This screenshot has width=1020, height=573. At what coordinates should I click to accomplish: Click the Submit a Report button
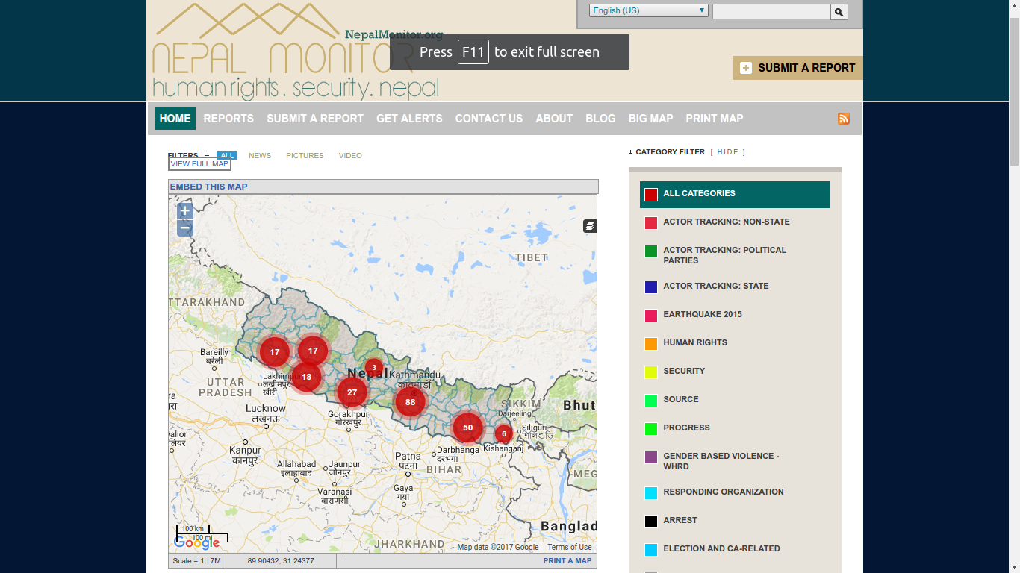[x=797, y=68]
